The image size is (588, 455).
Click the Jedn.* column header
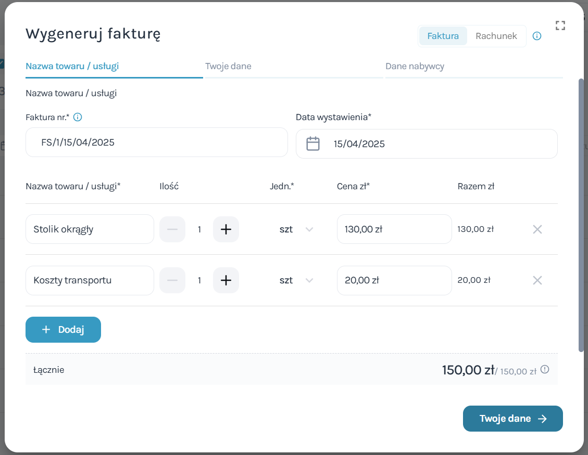(x=282, y=186)
